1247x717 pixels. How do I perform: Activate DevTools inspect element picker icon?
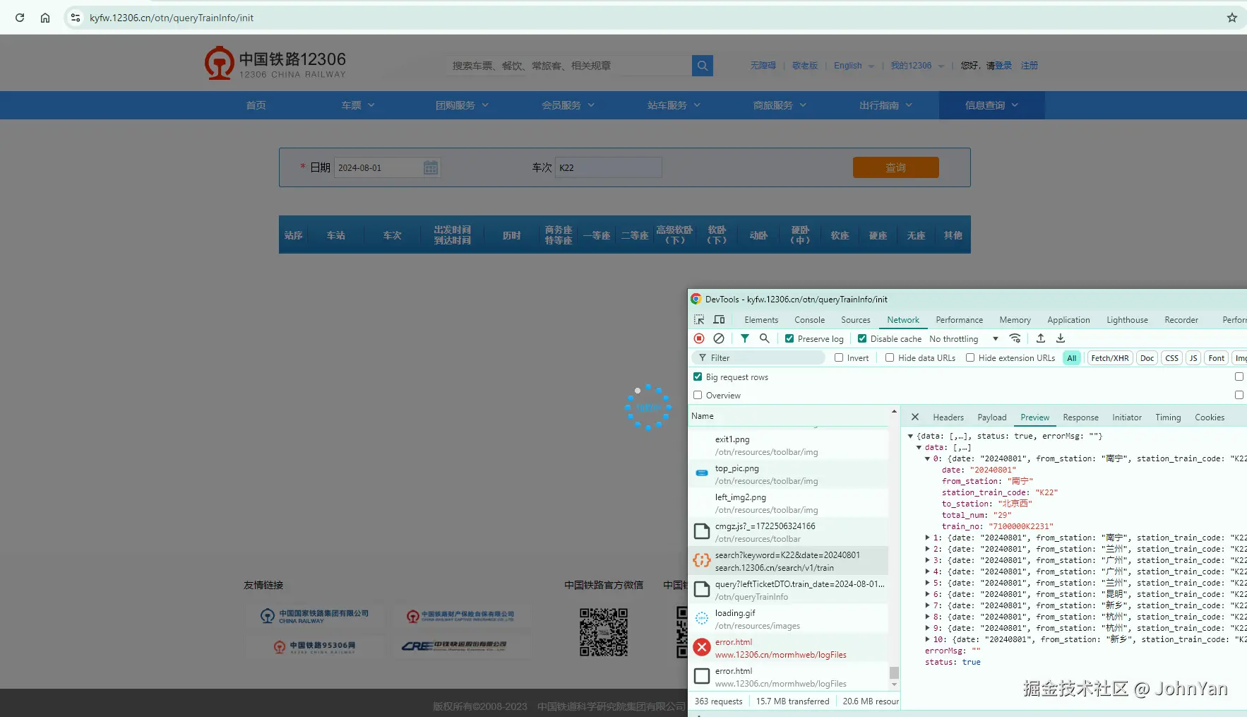[x=699, y=320]
